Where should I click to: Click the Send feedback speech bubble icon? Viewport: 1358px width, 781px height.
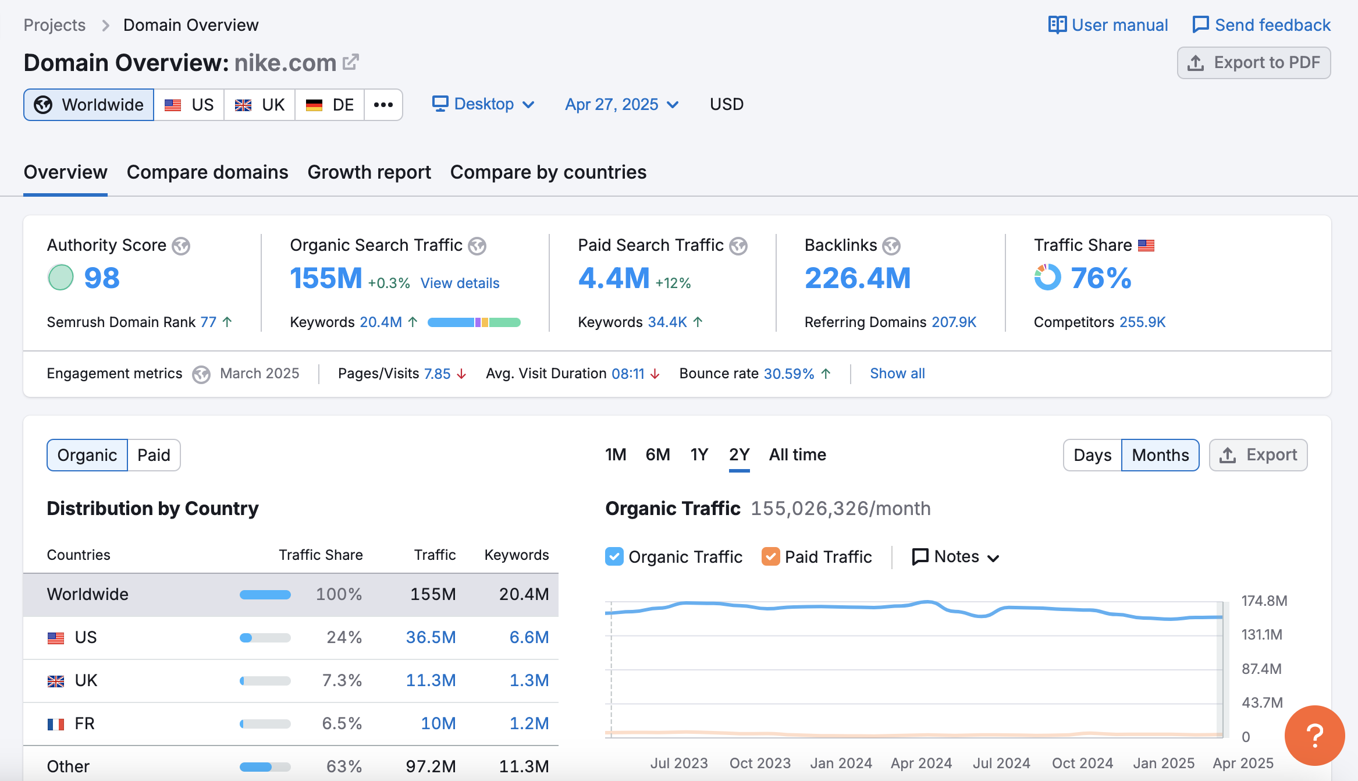point(1201,24)
